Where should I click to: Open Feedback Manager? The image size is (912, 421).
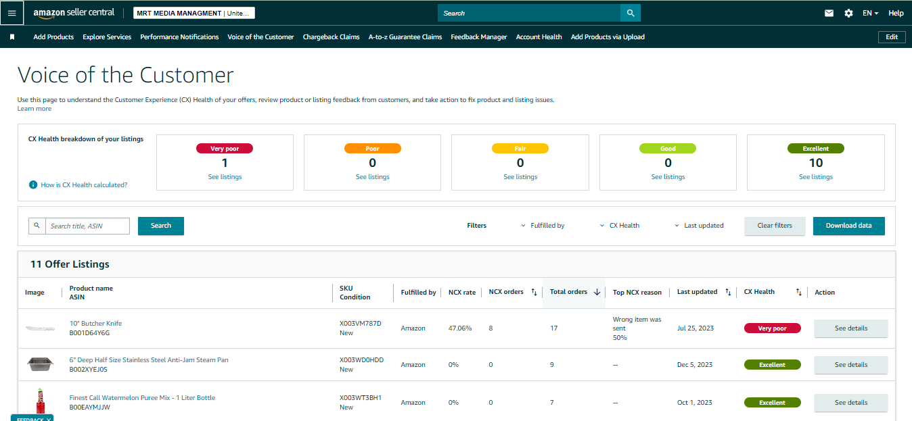tap(479, 37)
